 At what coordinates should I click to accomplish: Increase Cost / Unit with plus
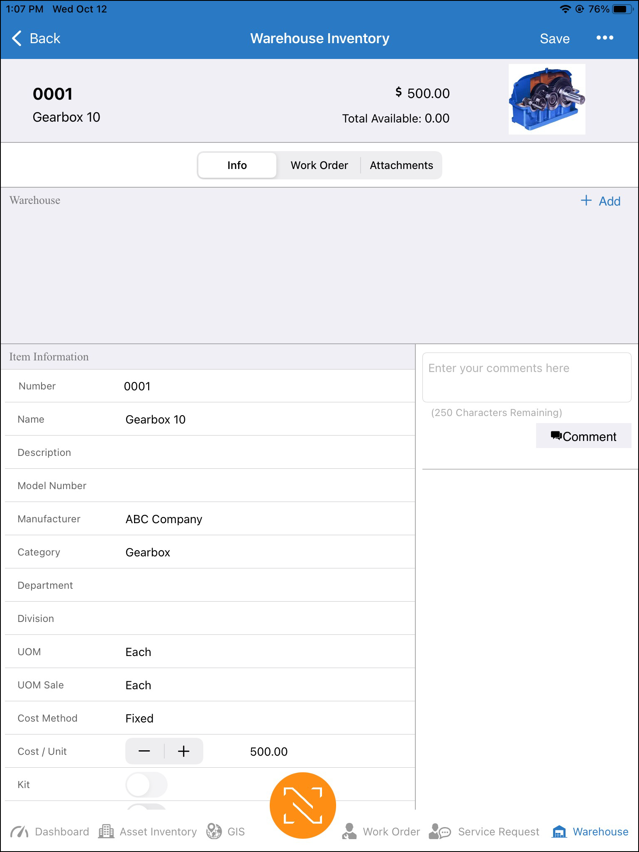[x=183, y=751]
